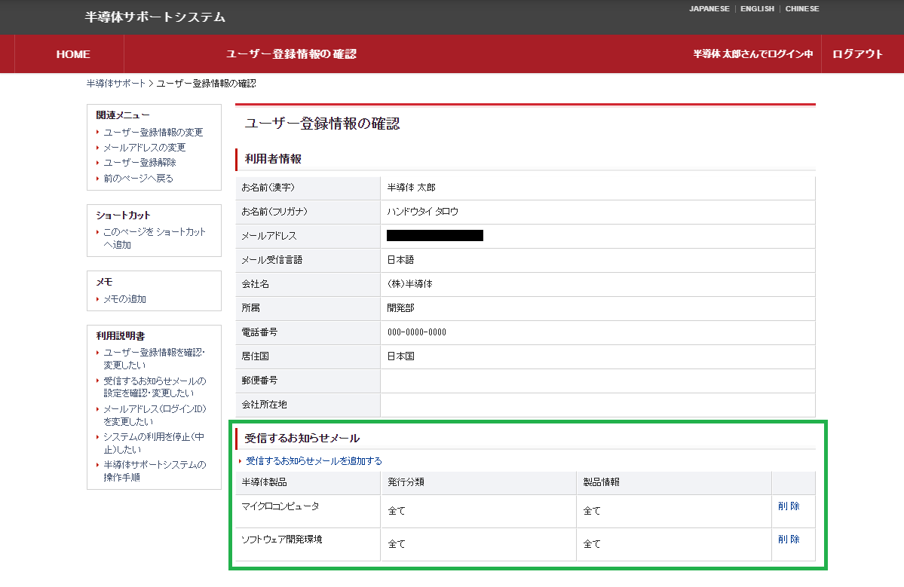Viewport: 904px width, 587px height.
Task: Open guide 受信するお知らせメールの設定を確認・変更したい
Action: (x=155, y=387)
